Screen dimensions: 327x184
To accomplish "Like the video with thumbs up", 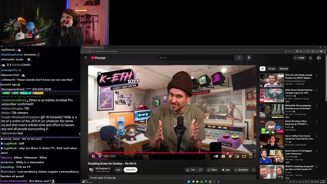I will (x=190, y=170).
